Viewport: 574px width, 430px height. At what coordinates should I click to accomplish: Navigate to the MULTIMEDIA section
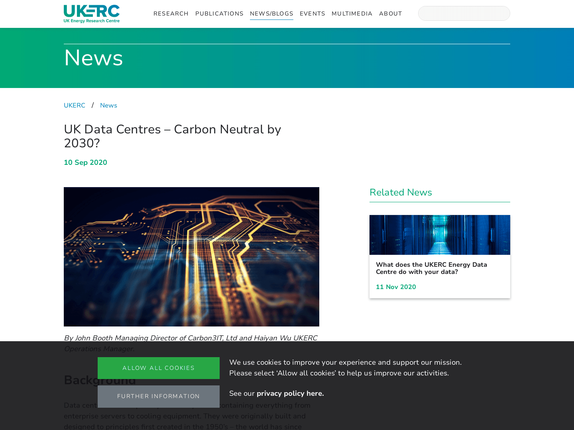tap(352, 14)
